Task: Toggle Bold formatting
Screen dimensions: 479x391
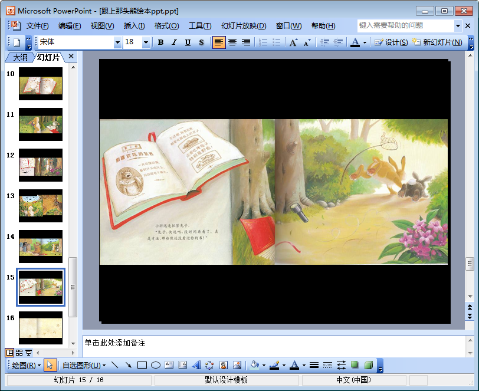Action: (x=160, y=42)
